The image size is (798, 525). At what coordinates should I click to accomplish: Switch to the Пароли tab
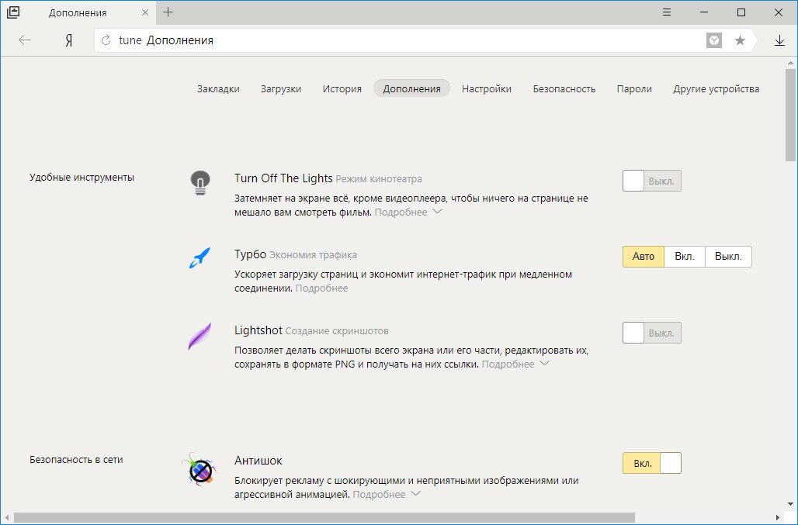pos(634,88)
